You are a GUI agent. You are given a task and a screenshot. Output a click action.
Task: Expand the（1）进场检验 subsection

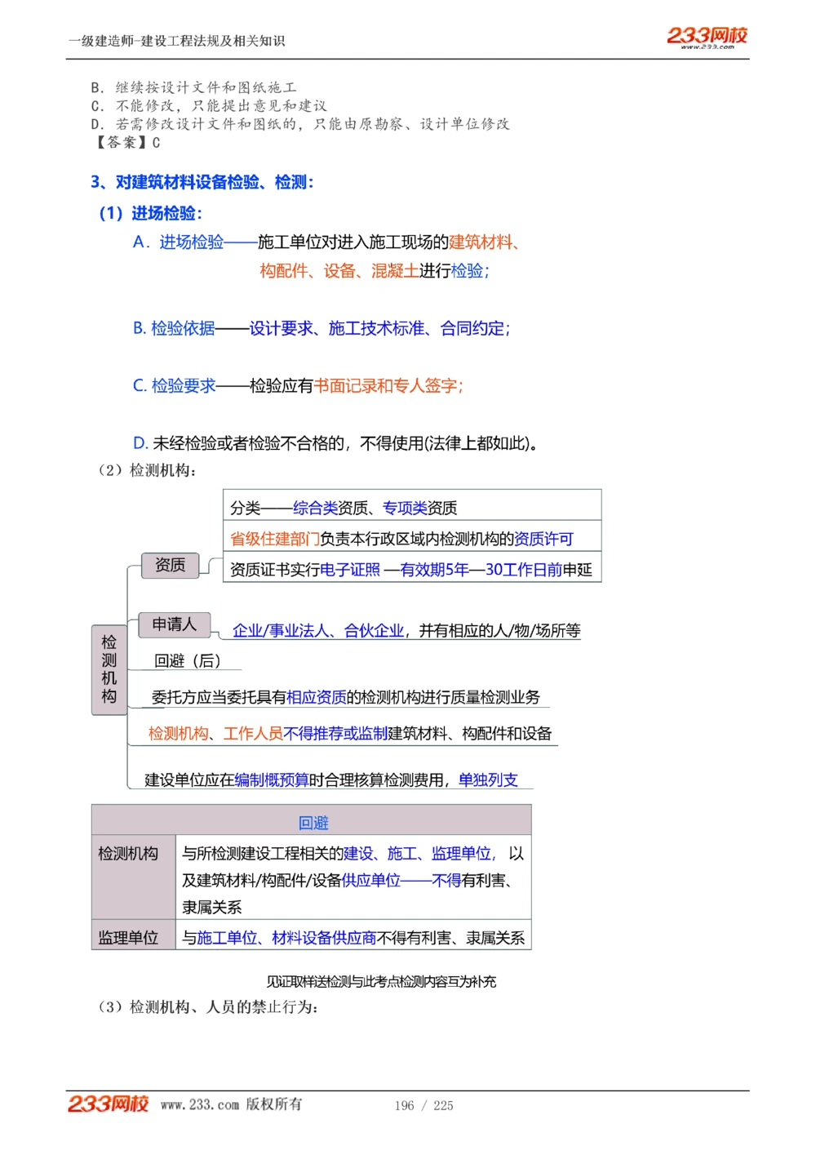[153, 214]
